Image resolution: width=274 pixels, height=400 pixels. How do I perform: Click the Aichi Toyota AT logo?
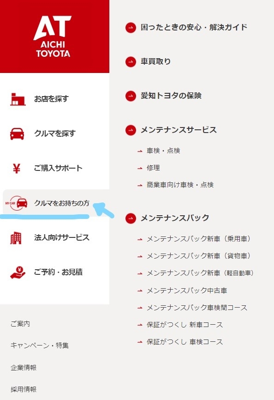(x=53, y=36)
